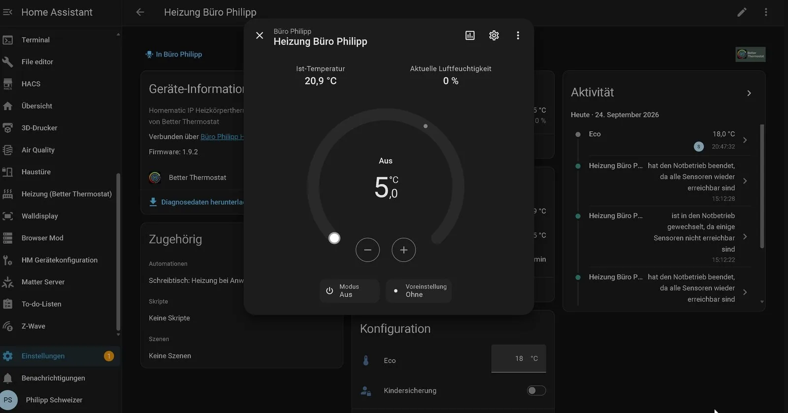
Task: Click the Air Quality sidebar icon
Action: tap(8, 150)
